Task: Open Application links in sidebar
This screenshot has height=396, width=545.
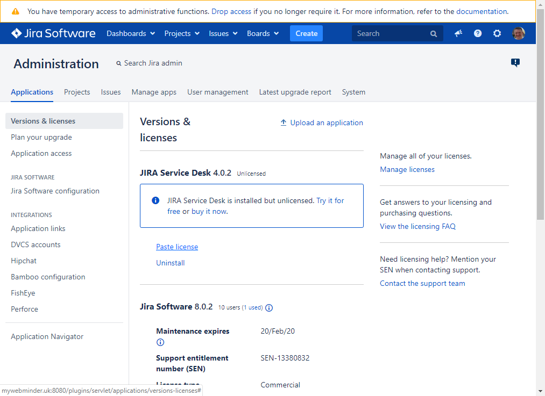Action: 38,228
